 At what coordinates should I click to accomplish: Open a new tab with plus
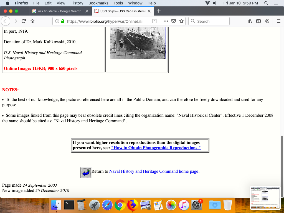click(159, 11)
